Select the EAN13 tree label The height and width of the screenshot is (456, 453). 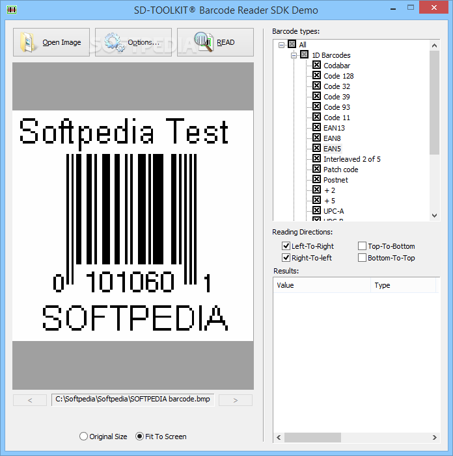point(334,128)
